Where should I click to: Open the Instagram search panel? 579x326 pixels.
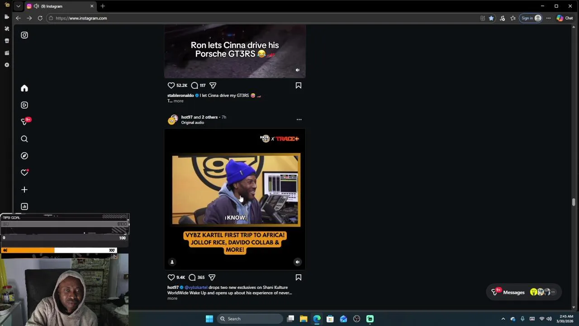[24, 139]
